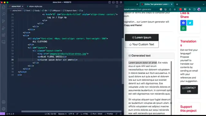Click the CONTACT US! button
The height and width of the screenshot is (116, 206).
click(x=189, y=90)
